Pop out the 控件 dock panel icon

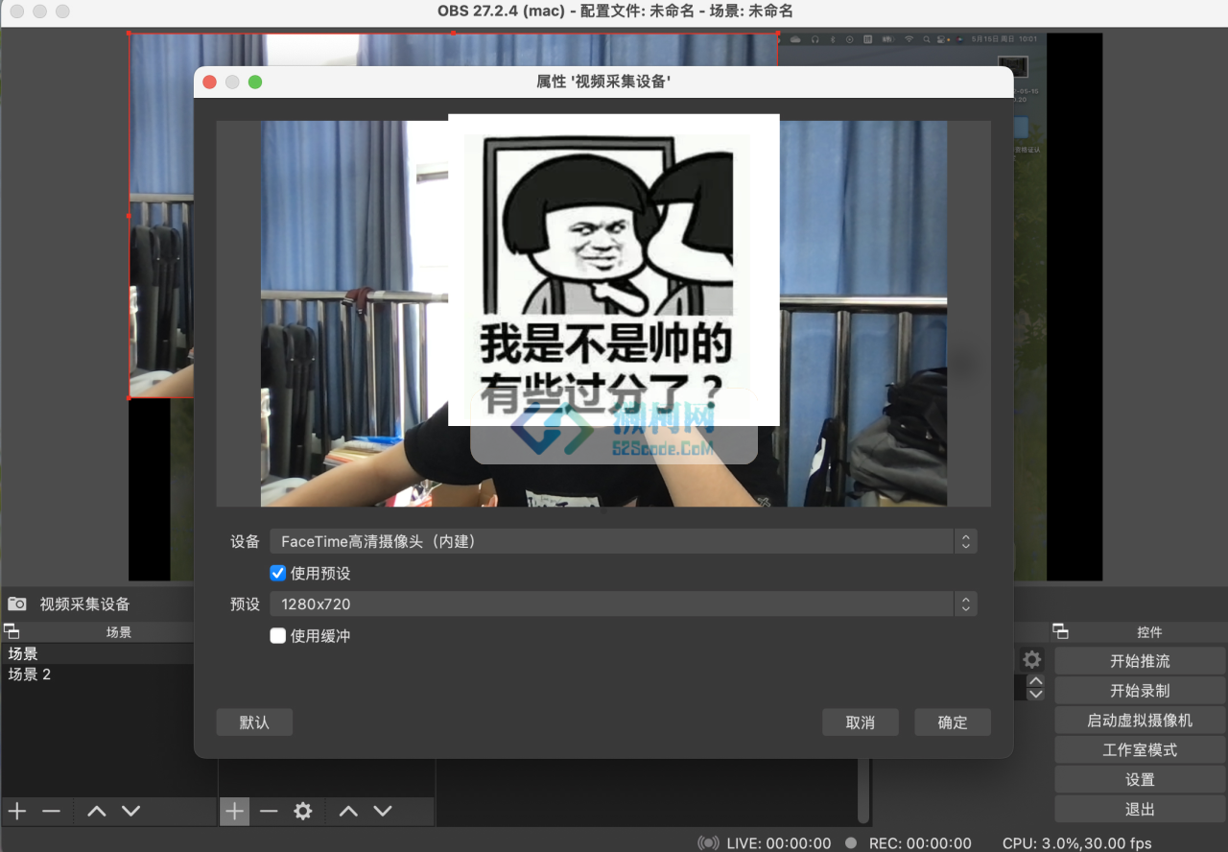(1060, 631)
